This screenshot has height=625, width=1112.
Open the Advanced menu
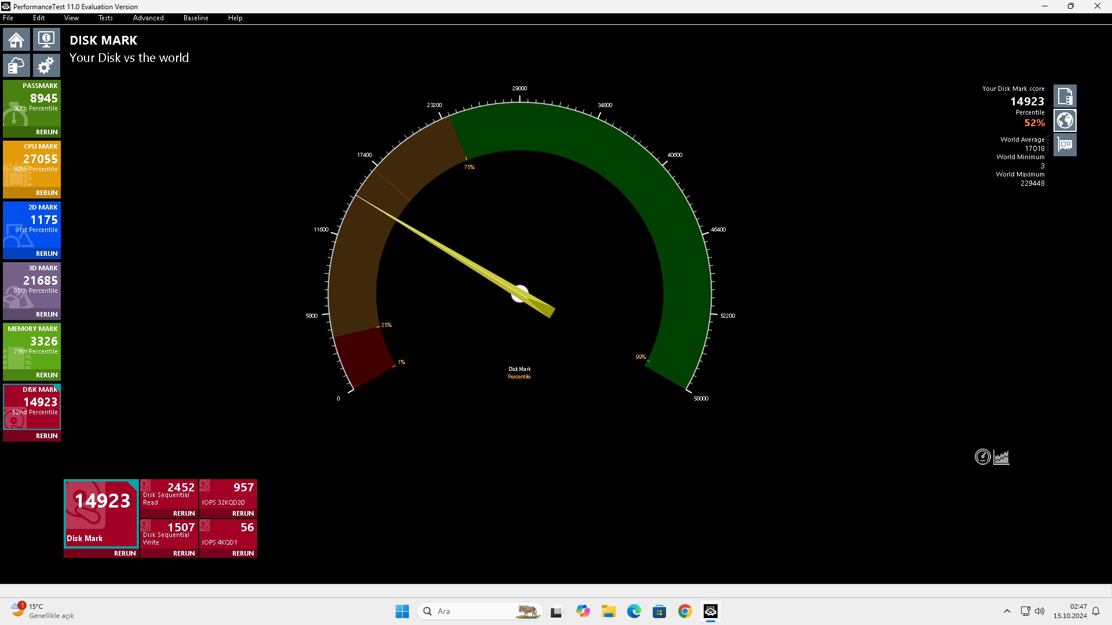coord(148,18)
